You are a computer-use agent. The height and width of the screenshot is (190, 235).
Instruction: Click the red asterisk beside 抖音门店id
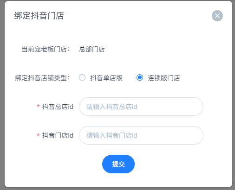pos(38,135)
